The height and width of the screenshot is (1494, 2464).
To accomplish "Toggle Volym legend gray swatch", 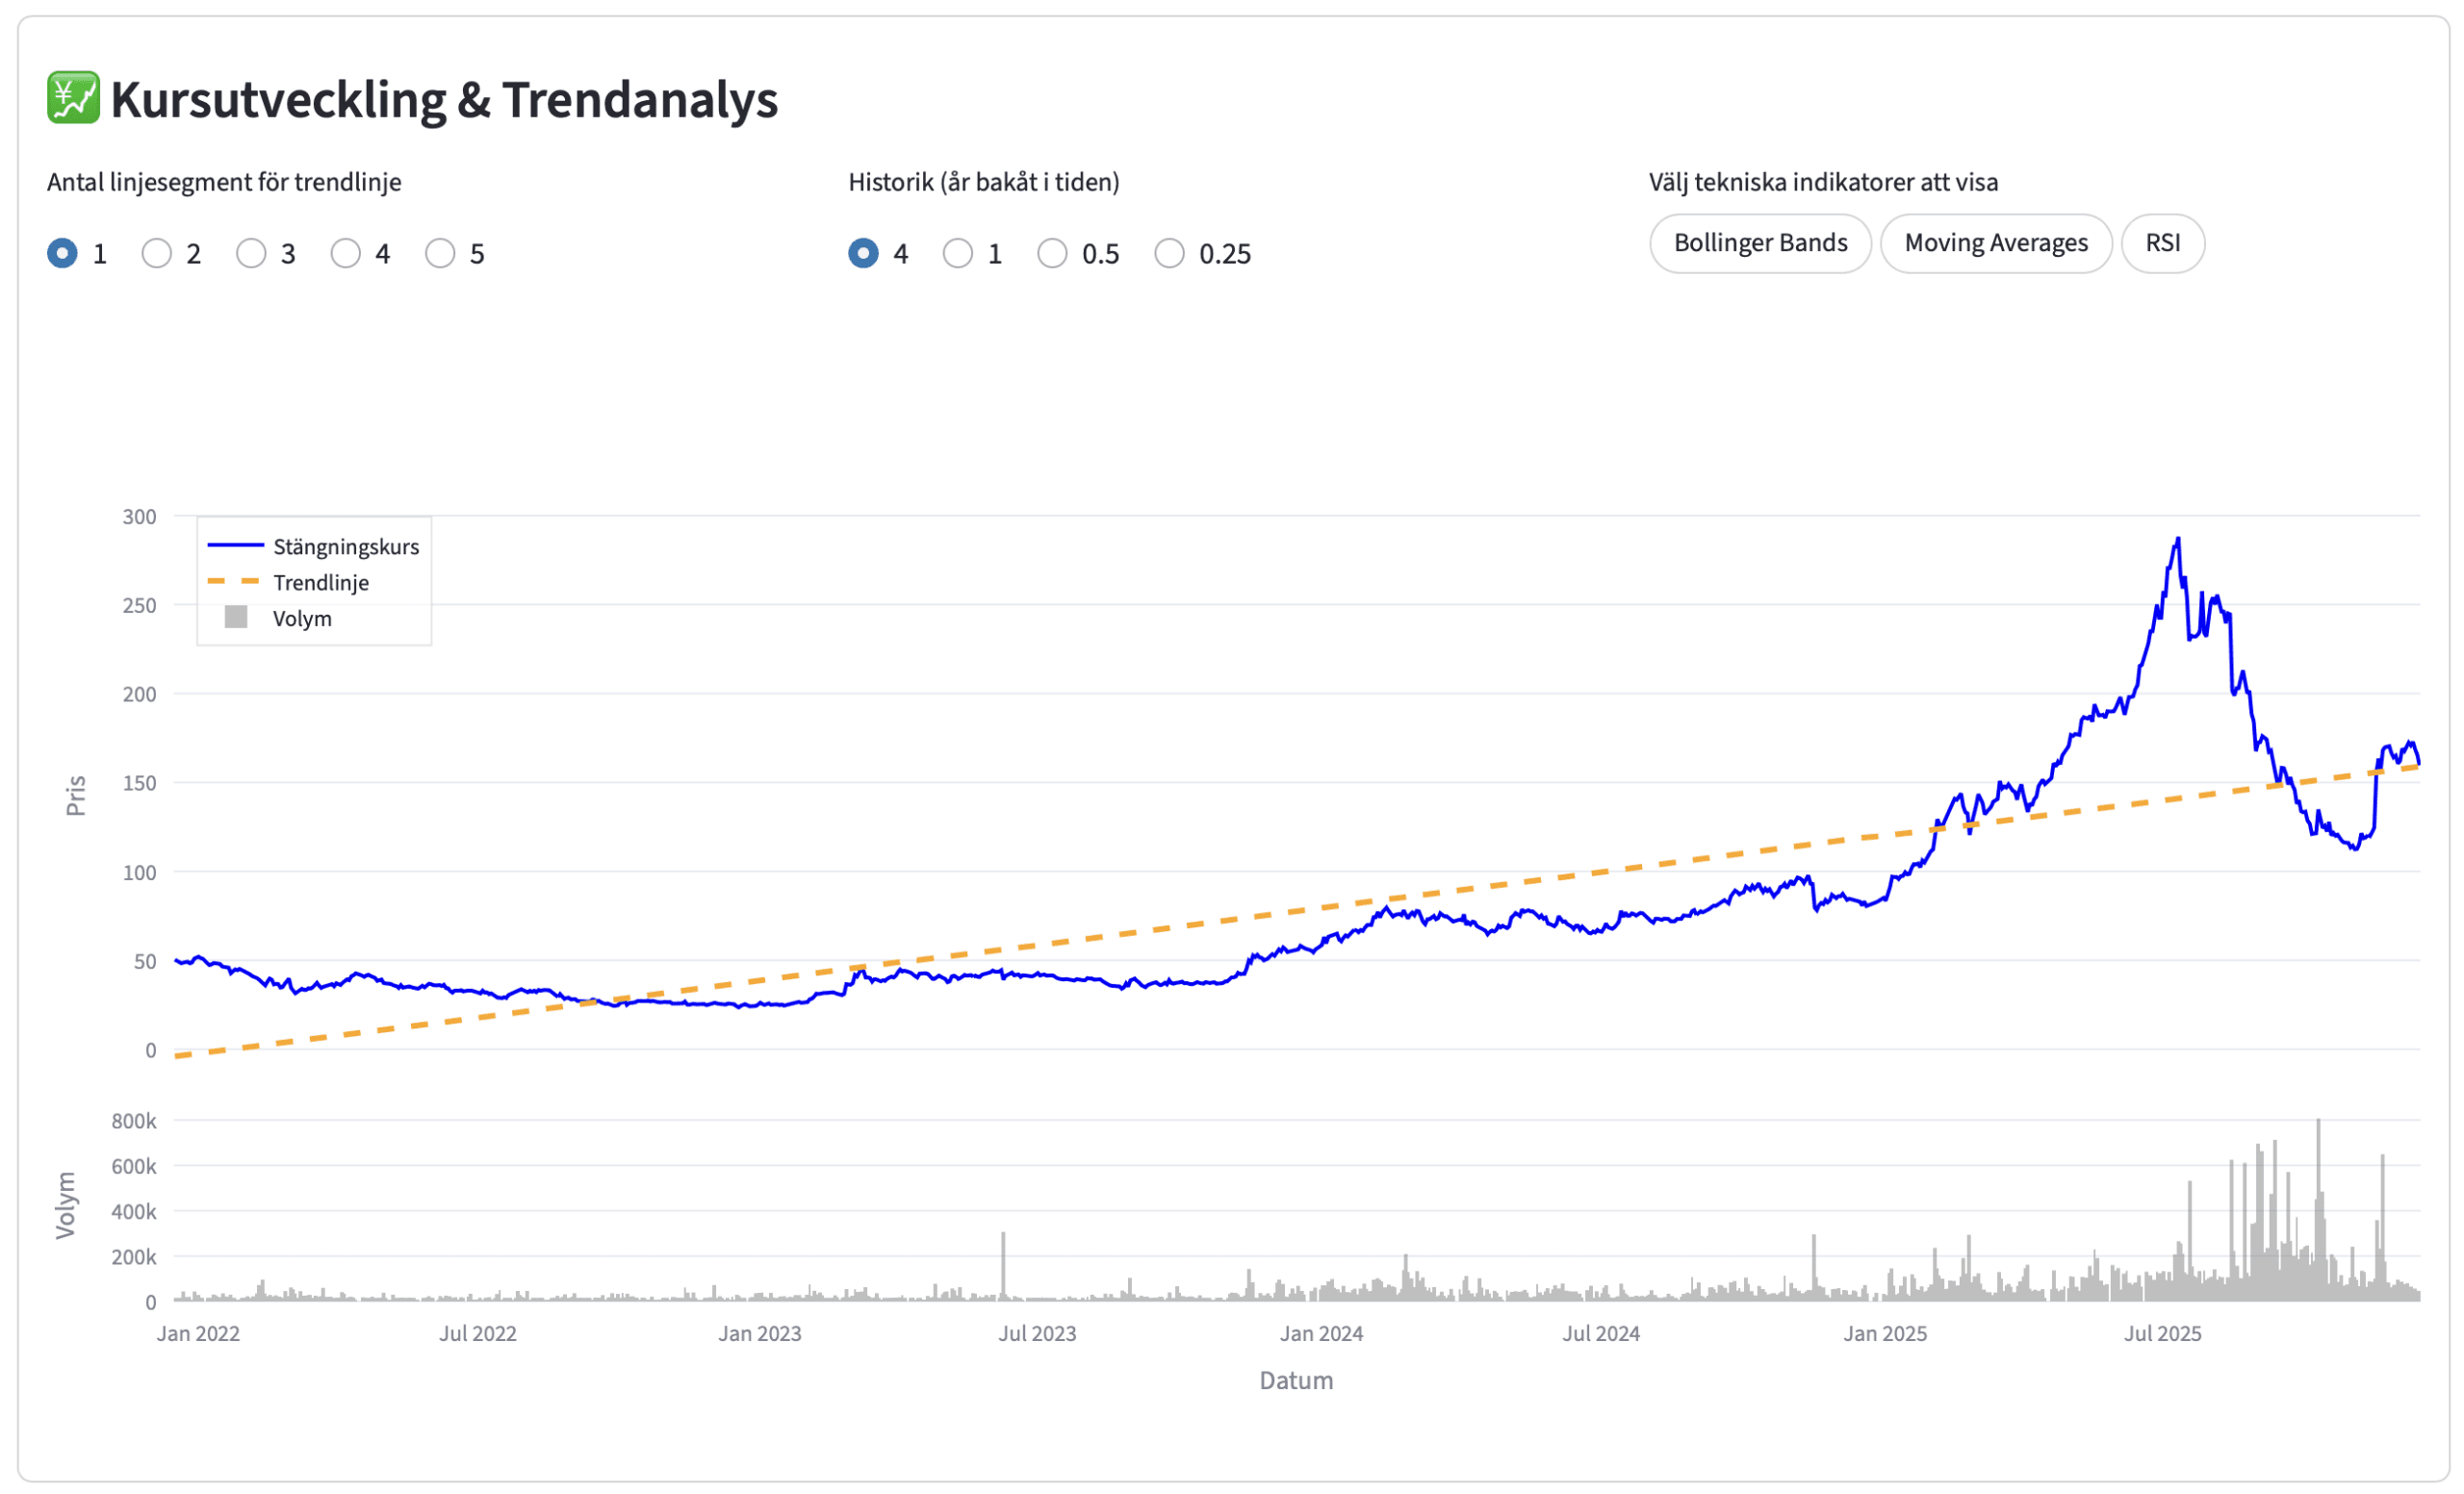I will [x=236, y=618].
